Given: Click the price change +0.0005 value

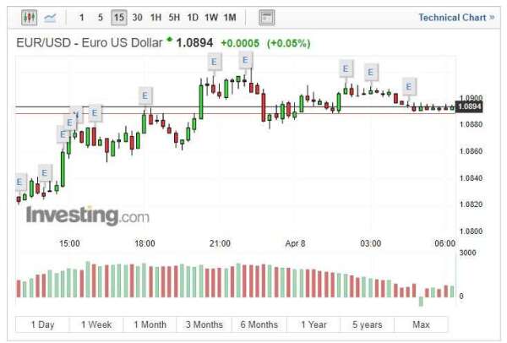Looking at the screenshot, I should (240, 43).
